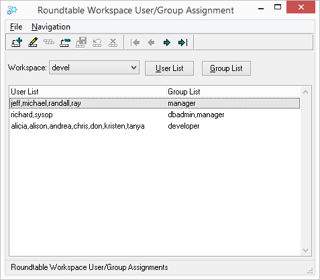Image resolution: width=320 pixels, height=280 pixels.
Task: Click the Add record toolbar icon
Action: tap(17, 42)
